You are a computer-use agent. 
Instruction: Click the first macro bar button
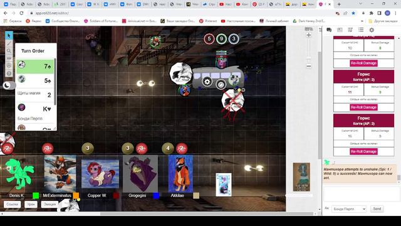[x=13, y=204]
